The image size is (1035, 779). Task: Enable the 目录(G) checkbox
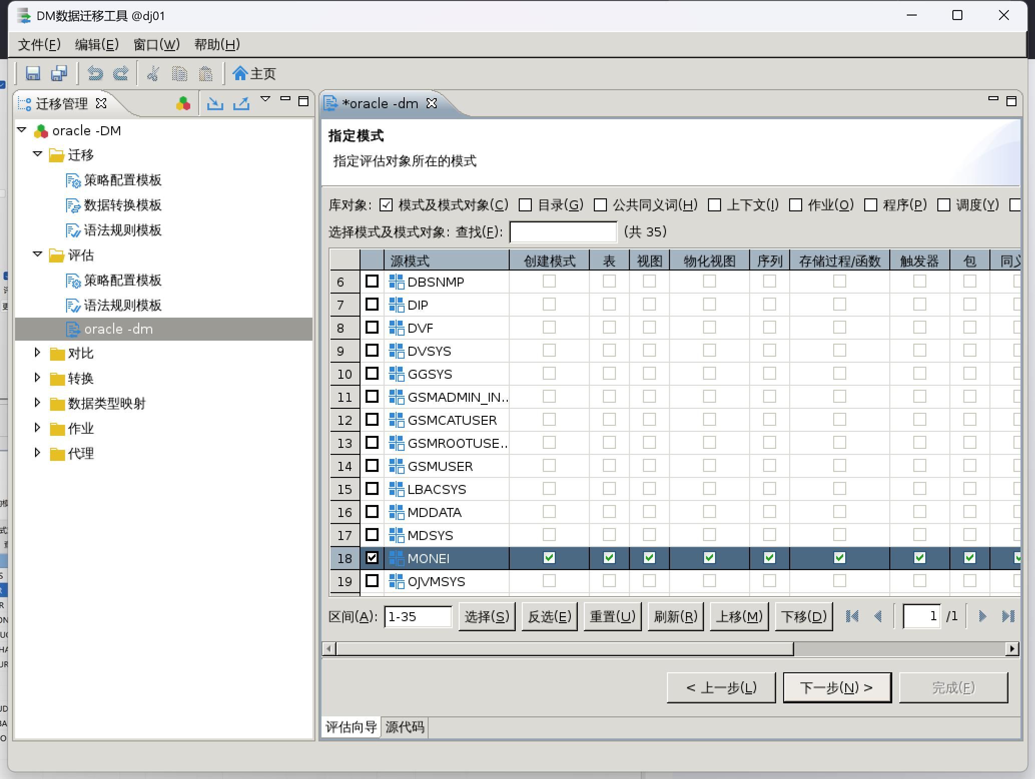[525, 205]
